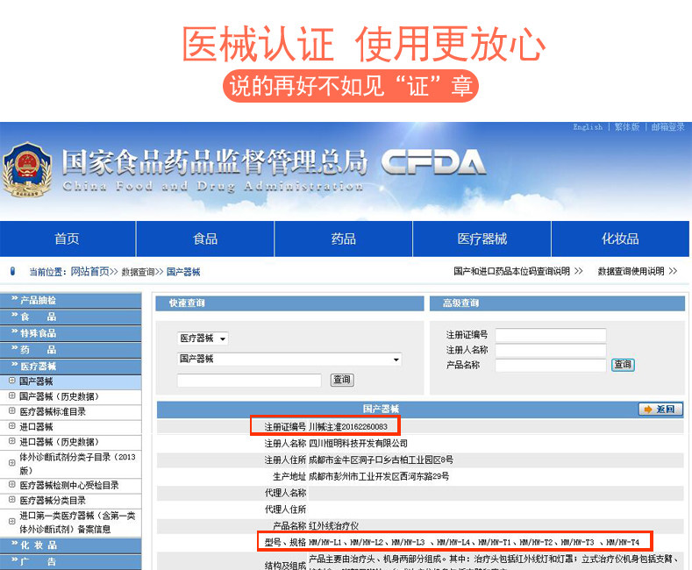Click the plus icon beside 进口器械

(12, 426)
